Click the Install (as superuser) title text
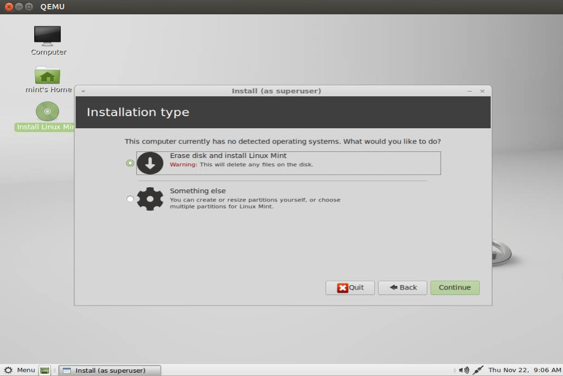The image size is (563, 376). (x=276, y=91)
